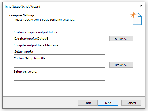This screenshot has height=111, width=148.
Task: Select the Setup_AppFx base file name field
Action: pyautogui.click(x=59, y=52)
